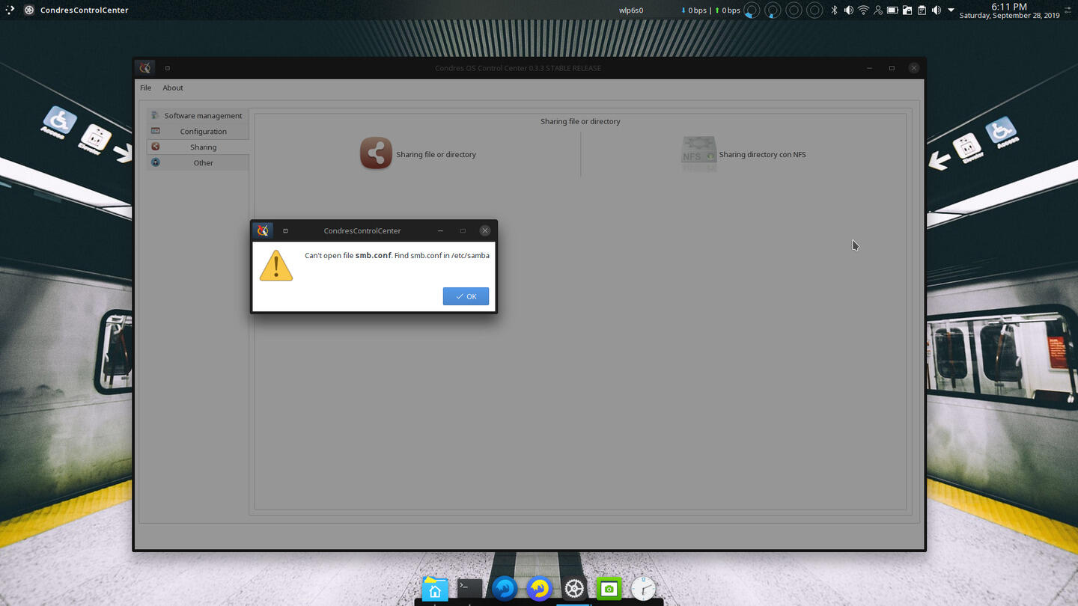Select Sharing in the sidebar

tap(198, 147)
